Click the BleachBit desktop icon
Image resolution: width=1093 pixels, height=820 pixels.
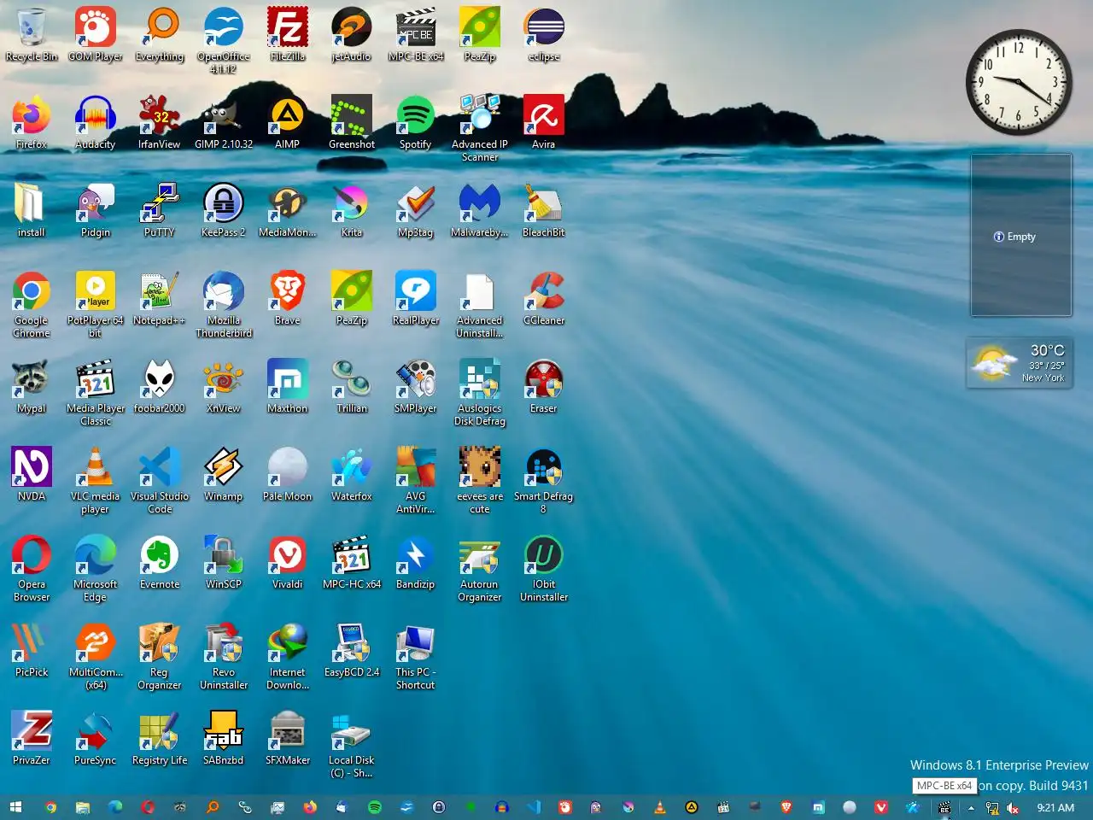(544, 211)
